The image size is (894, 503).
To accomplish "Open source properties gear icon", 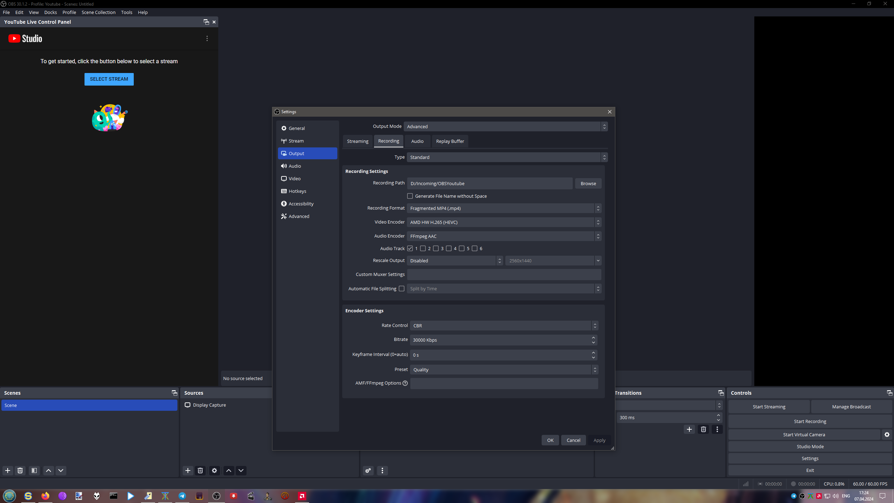I will 214,471.
